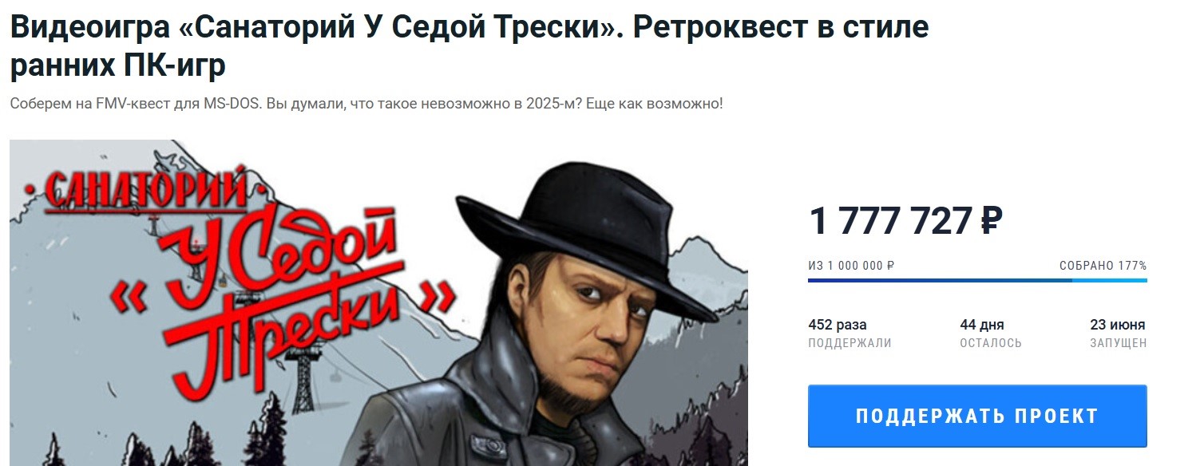Click the «452 раза» backers count
1204x466 pixels.
(x=838, y=325)
